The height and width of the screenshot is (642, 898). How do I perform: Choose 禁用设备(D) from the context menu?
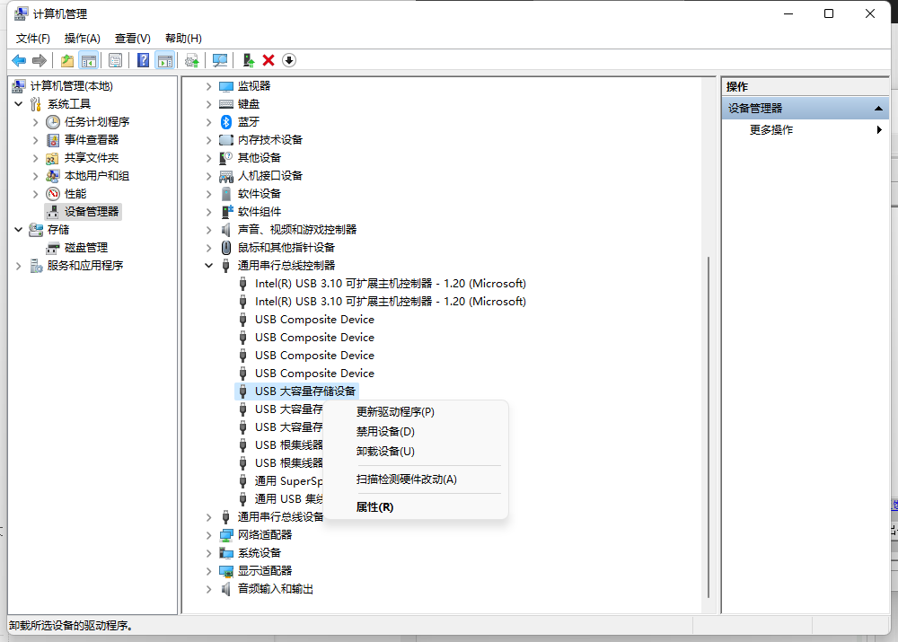click(385, 432)
